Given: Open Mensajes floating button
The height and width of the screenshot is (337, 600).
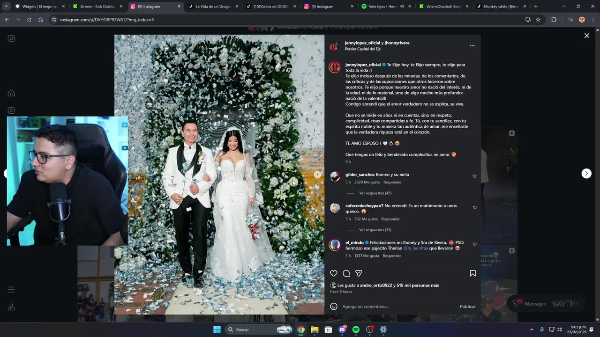Looking at the screenshot, I should (546, 304).
